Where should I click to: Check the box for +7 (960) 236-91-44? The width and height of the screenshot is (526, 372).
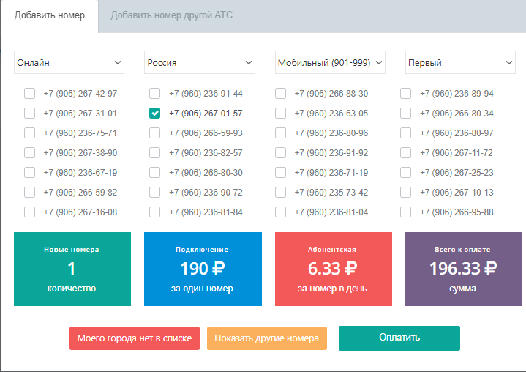pyautogui.click(x=154, y=93)
